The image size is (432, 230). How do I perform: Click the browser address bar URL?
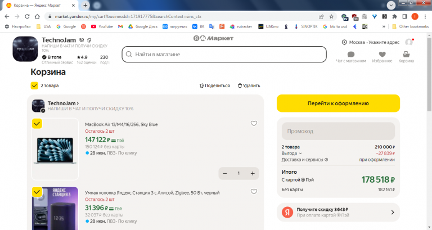tap(128, 16)
